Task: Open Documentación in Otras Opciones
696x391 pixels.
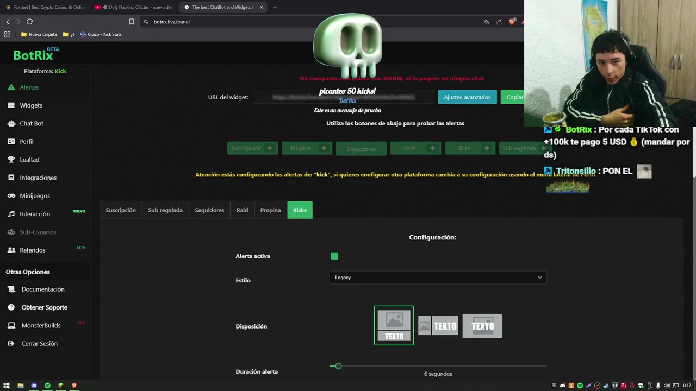Action: pos(43,289)
